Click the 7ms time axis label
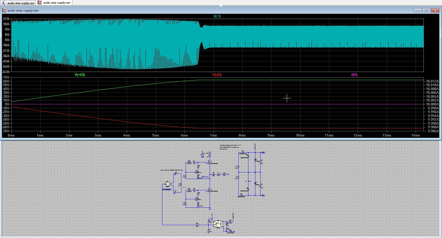This screenshot has width=442, height=238. coord(213,135)
